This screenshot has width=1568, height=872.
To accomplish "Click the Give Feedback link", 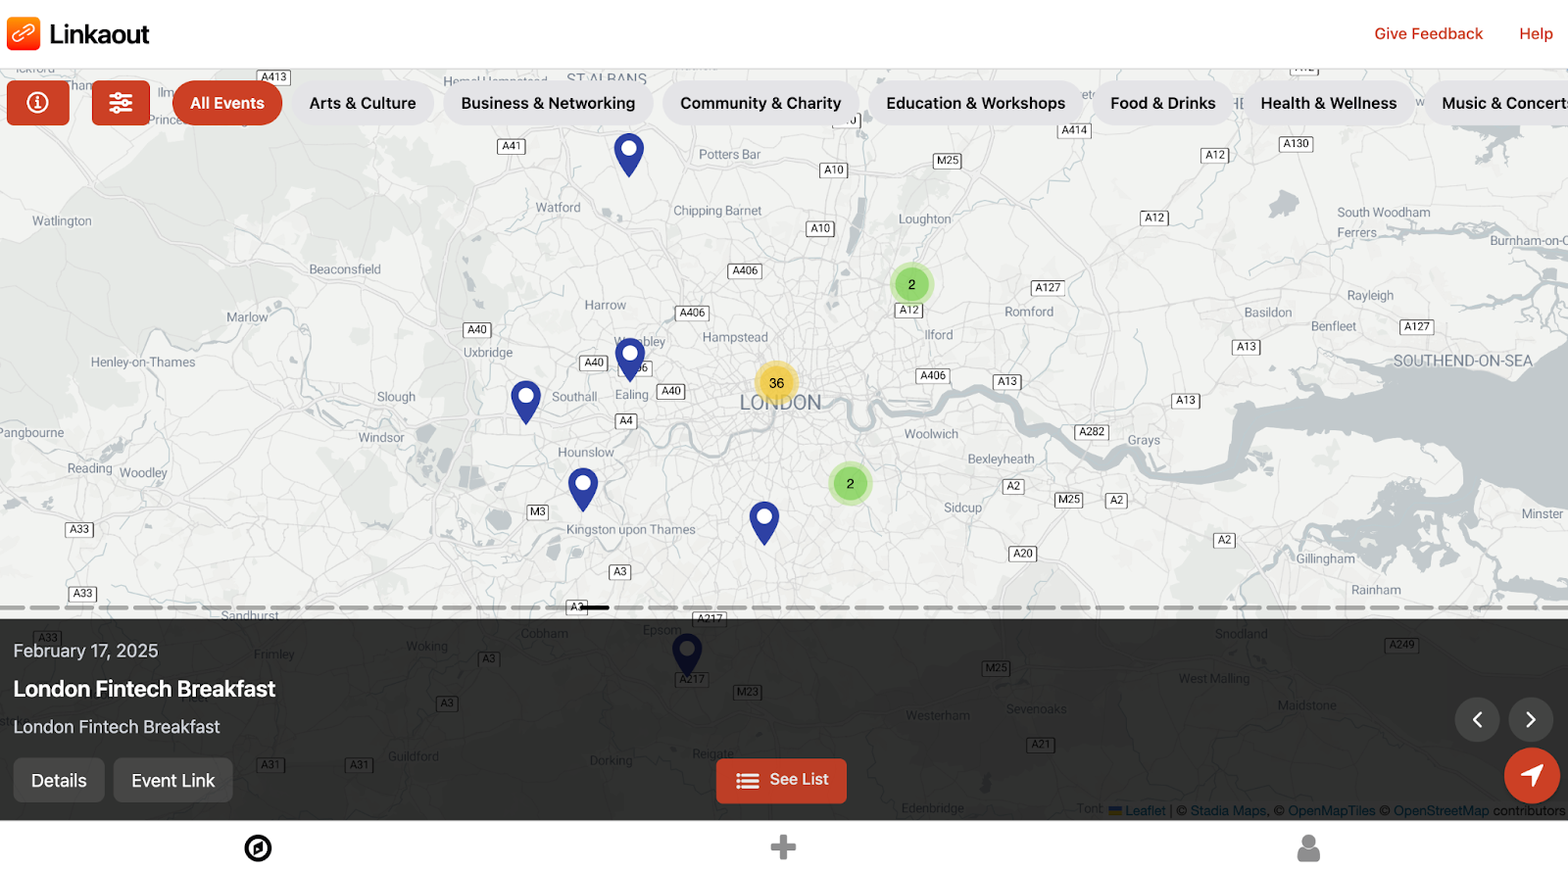I will pyautogui.click(x=1428, y=34).
